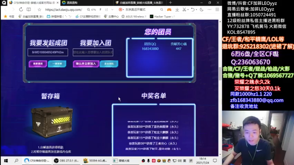Toggle the 英 input language indicator
This screenshot has width=294, height=165.
point(185,161)
